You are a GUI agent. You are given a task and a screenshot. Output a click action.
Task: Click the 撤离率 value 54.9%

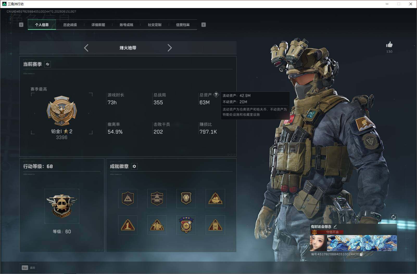click(x=115, y=132)
